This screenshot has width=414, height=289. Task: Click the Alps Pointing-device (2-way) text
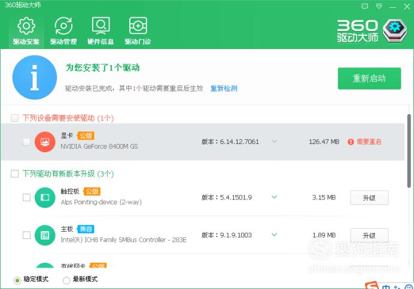coord(101,202)
